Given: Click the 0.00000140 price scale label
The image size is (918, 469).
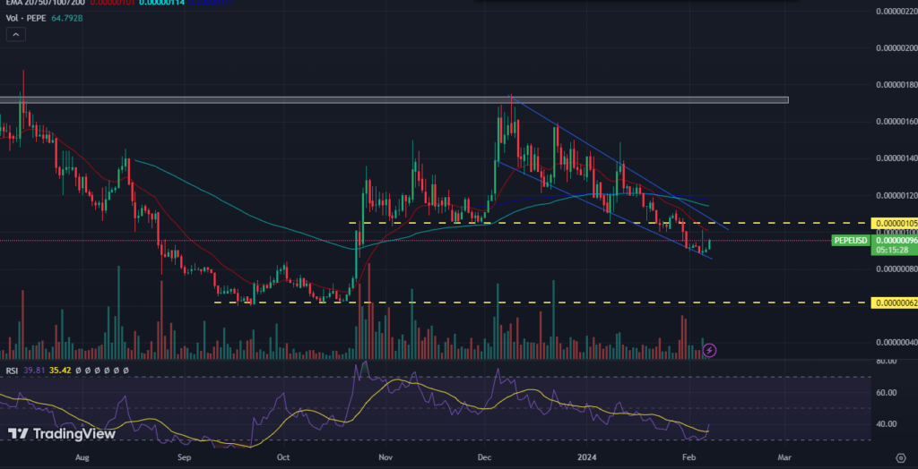Looking at the screenshot, I should click(x=896, y=158).
